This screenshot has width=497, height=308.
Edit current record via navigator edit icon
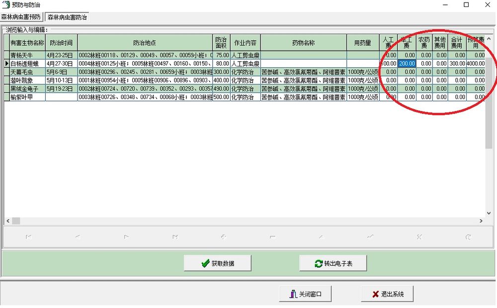pos(322,237)
